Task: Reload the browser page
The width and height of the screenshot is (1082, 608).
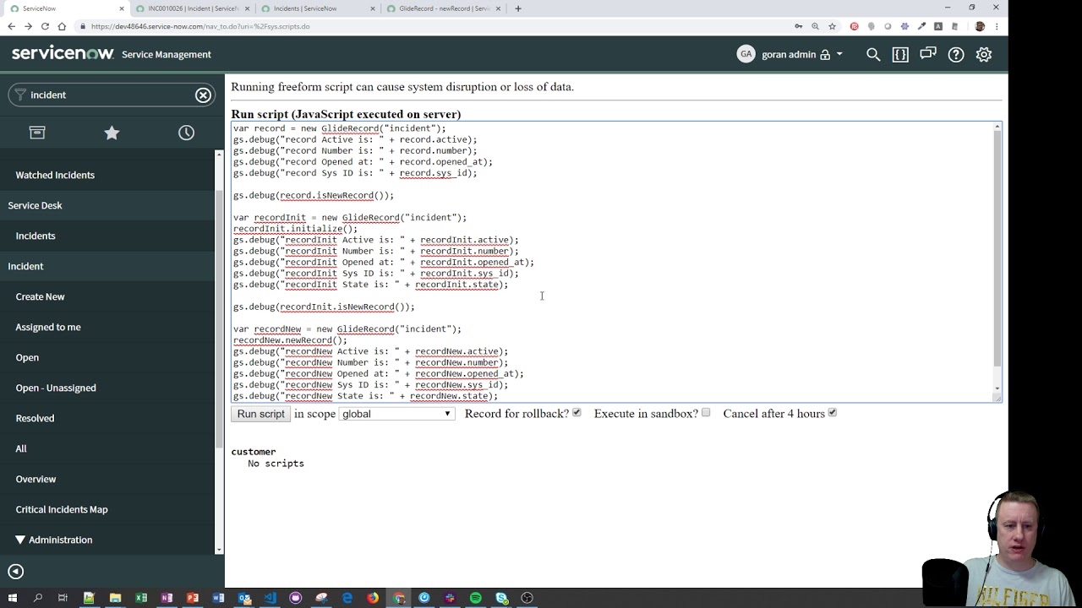Action: 45,26
